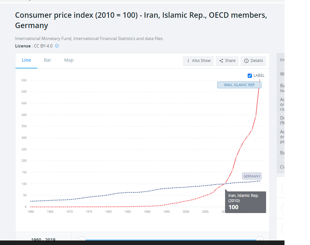Click the Iran line's topmost data point
Viewport: 310px width, 245px height.
(x=260, y=80)
